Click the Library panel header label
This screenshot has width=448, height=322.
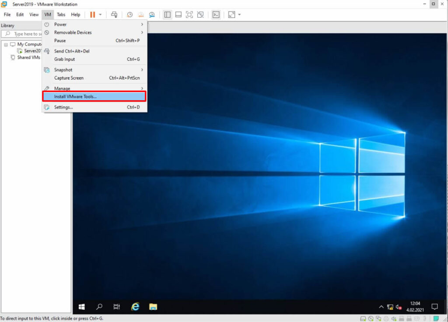coord(7,25)
